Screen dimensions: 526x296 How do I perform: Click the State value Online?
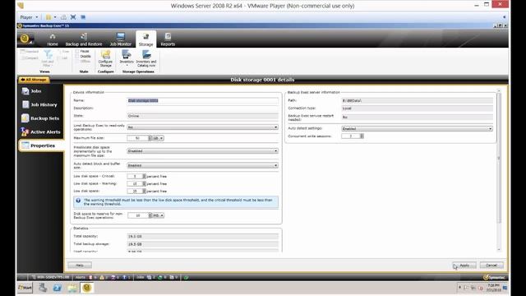(x=203, y=116)
